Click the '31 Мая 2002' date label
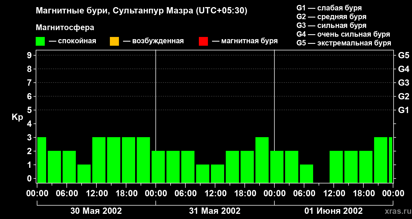The image size is (412, 219). (x=215, y=211)
